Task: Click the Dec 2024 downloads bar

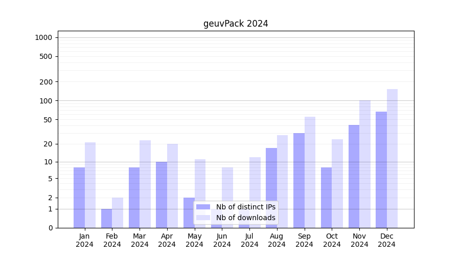Action: 392,158
